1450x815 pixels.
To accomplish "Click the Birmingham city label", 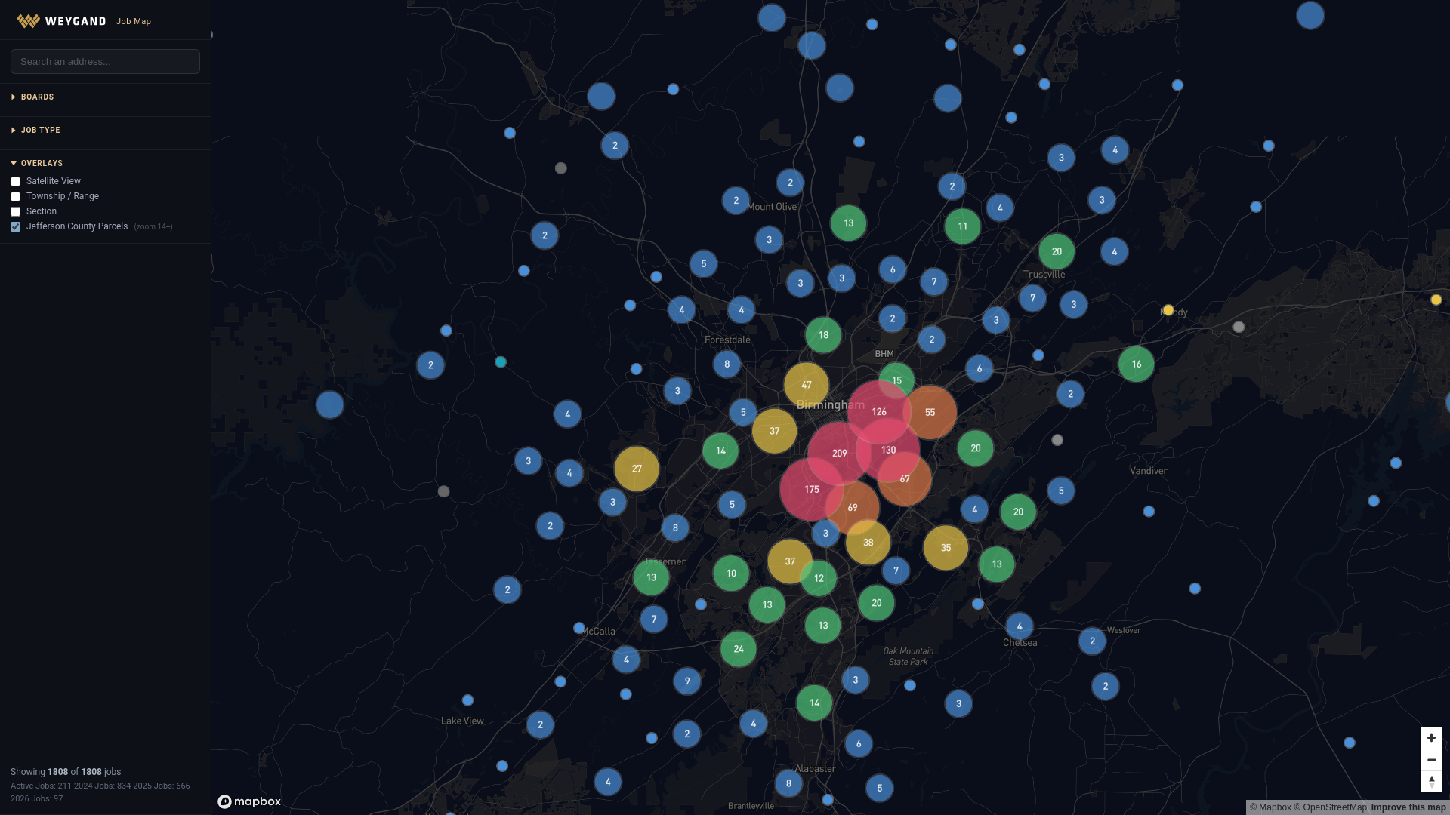I will pyautogui.click(x=831, y=405).
